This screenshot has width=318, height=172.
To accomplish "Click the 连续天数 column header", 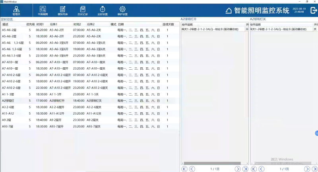I will point(168,24).
